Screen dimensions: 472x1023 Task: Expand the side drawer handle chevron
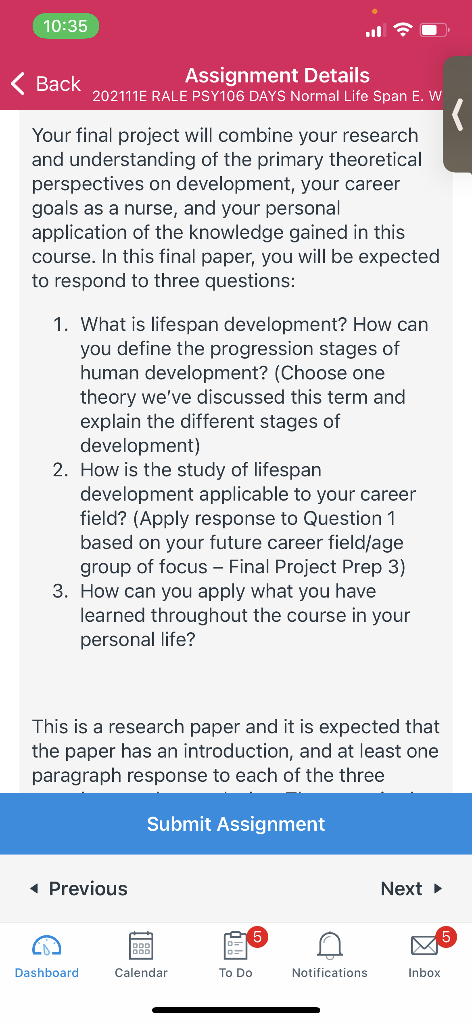(x=457, y=114)
